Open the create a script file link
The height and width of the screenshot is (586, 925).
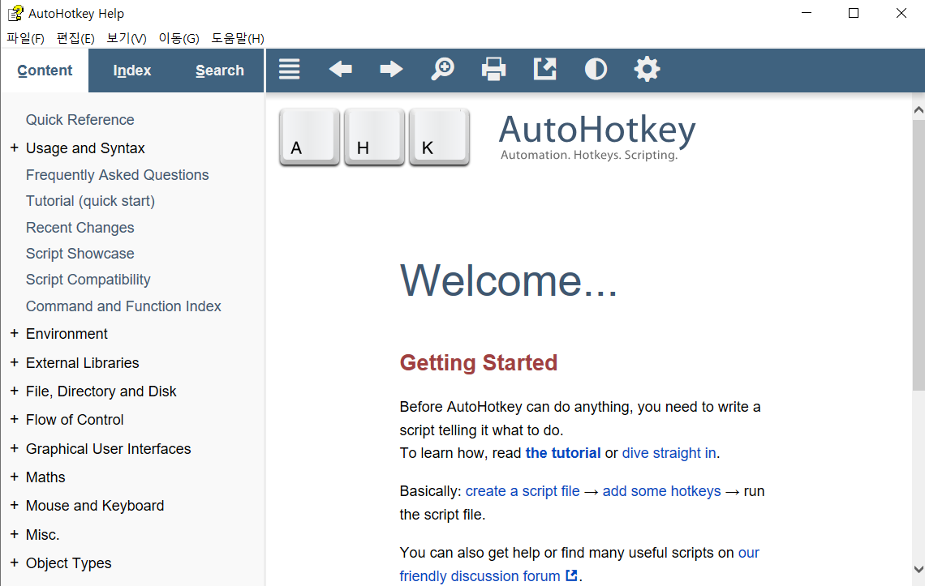click(523, 491)
